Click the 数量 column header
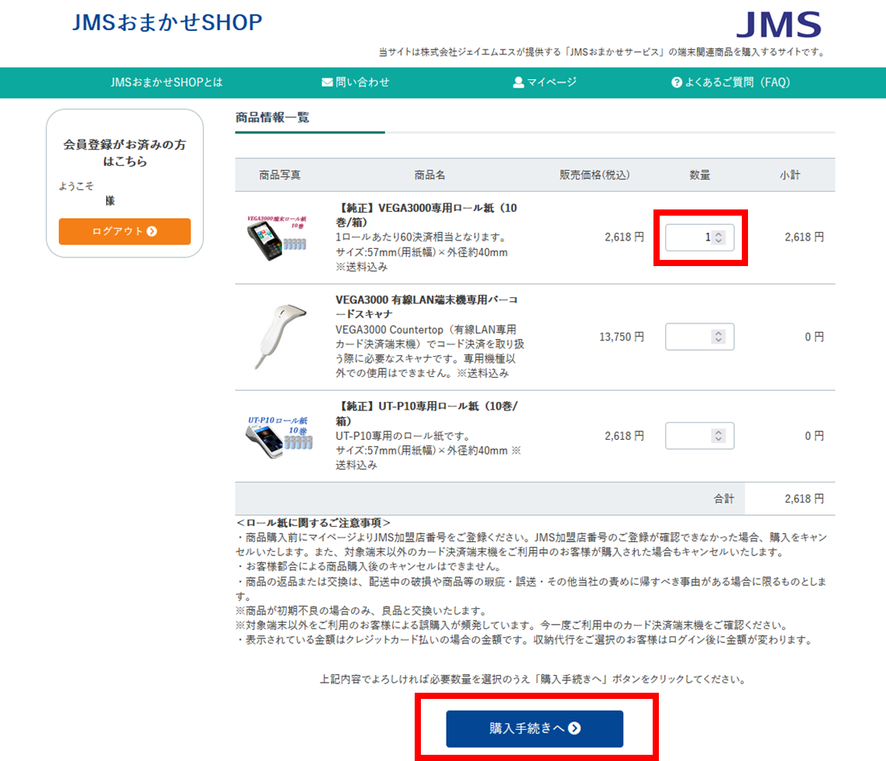886x761 pixels. pos(699,175)
